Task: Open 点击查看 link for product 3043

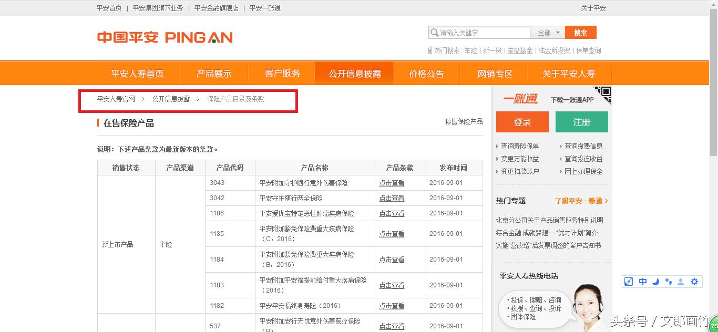Action: point(391,182)
